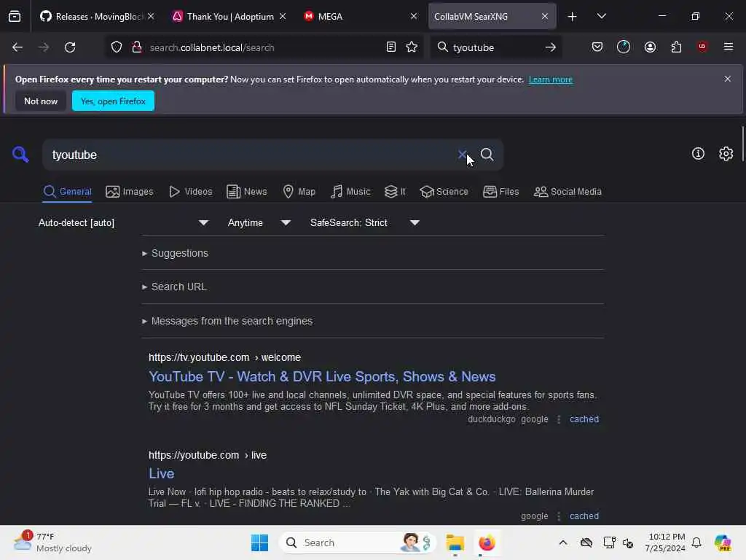746x560 pixels.
Task: Open the Pocket save icon
Action: [597, 47]
